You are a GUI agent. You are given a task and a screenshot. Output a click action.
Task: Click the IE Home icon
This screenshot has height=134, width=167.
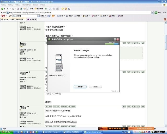pos(25,9)
